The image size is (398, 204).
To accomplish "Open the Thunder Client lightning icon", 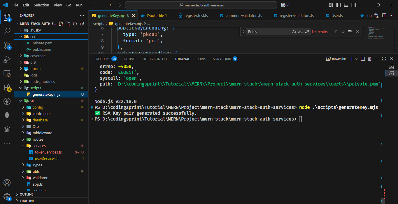I will [x=7, y=101].
